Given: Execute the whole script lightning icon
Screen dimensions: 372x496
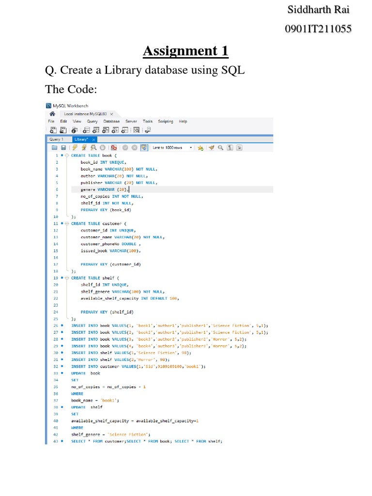Looking at the screenshot, I should click(x=75, y=148).
